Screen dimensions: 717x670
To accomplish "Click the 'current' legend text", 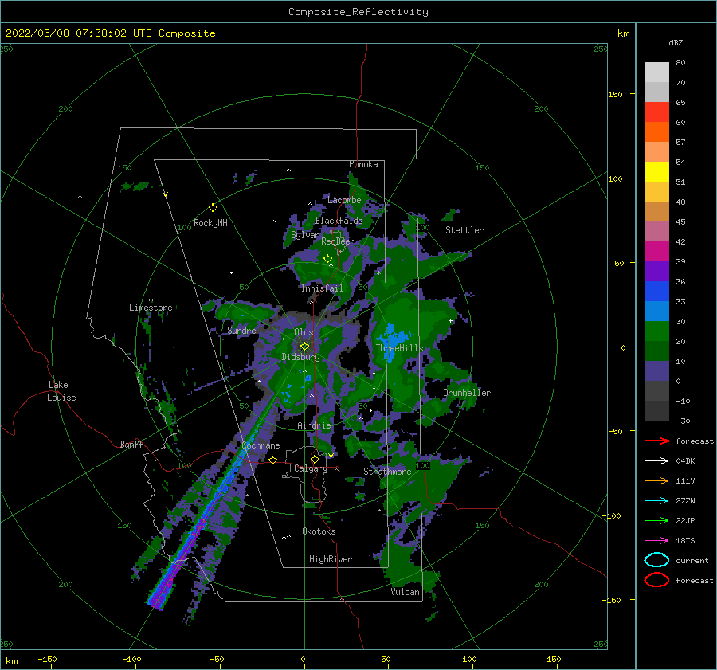I will pos(692,560).
